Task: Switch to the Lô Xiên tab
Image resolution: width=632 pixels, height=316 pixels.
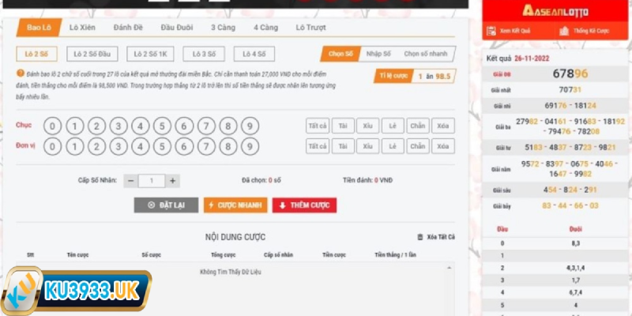Action: click(82, 28)
